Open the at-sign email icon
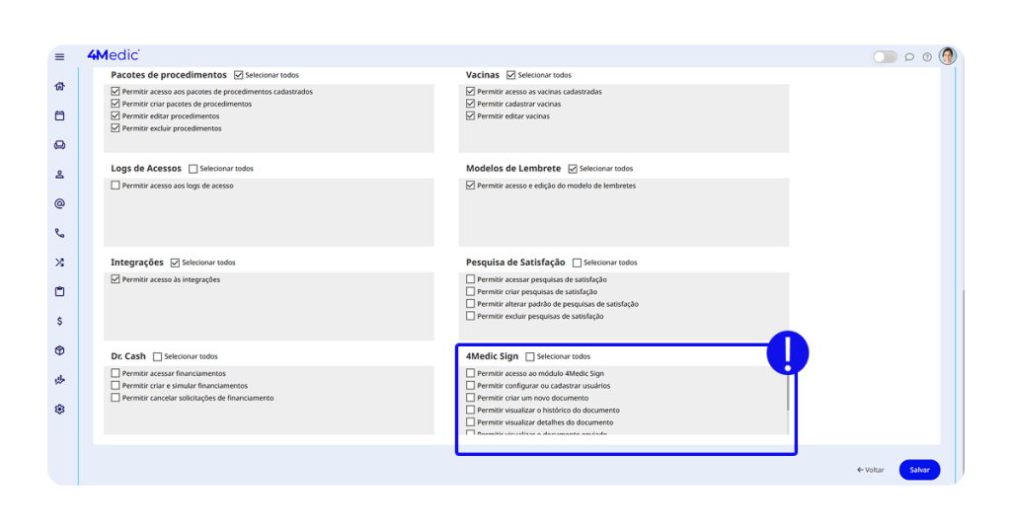The height and width of the screenshot is (531, 1011). pos(60,203)
